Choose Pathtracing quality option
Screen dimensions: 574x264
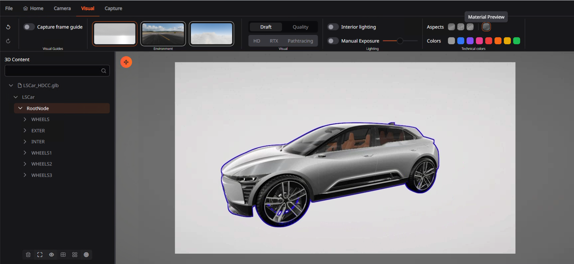click(300, 41)
